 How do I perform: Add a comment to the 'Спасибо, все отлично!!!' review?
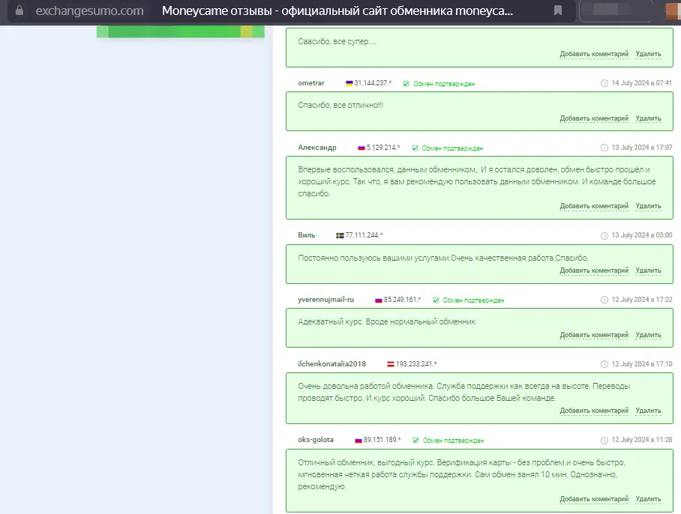point(593,118)
